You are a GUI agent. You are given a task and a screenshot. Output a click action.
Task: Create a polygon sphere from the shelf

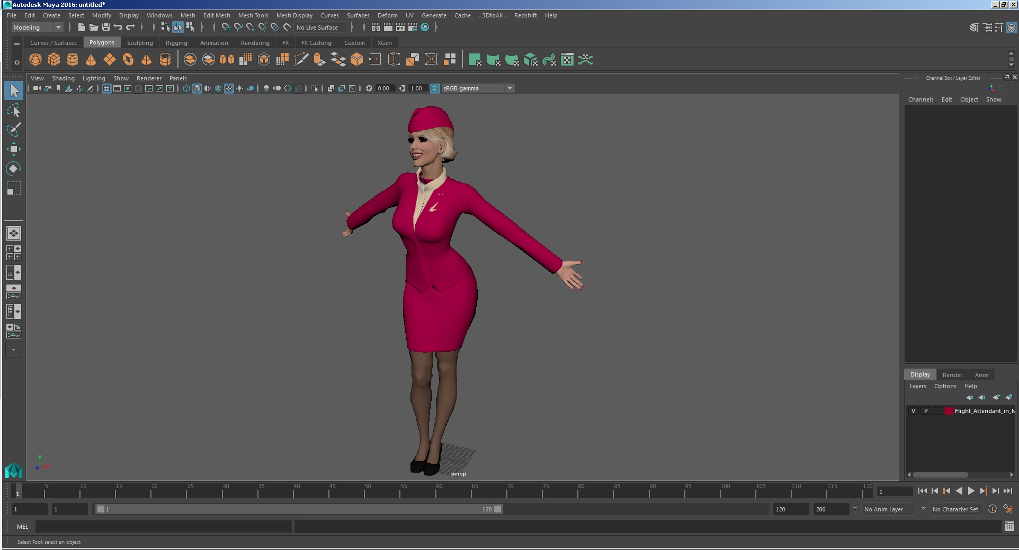click(35, 60)
